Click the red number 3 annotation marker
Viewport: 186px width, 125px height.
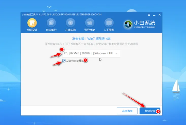click(x=158, y=111)
